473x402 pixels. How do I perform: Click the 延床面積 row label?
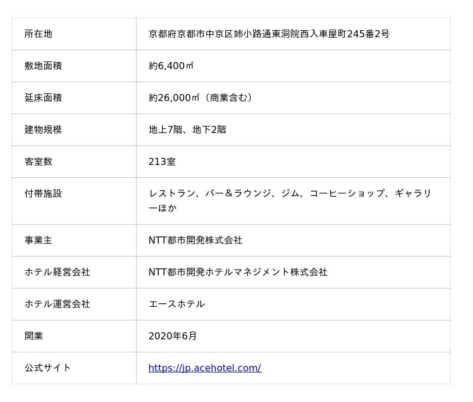coord(43,98)
